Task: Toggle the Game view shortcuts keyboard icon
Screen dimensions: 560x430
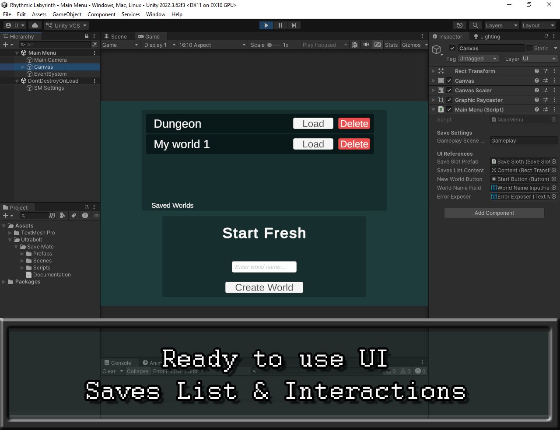Action: 378,45
